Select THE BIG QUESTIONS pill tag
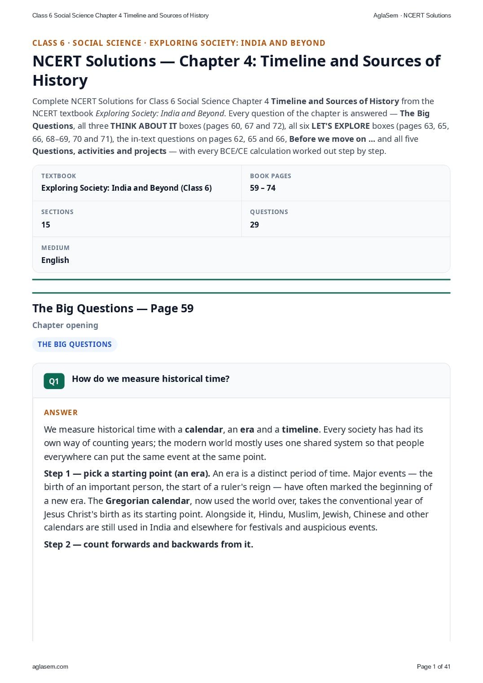 point(75,344)
